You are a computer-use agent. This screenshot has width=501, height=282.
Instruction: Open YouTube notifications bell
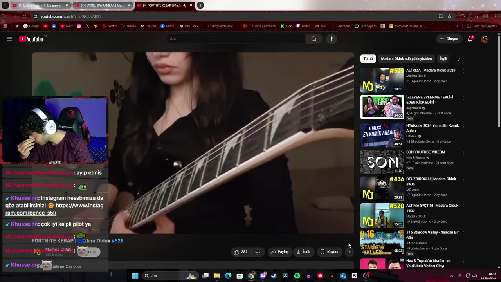(470, 39)
